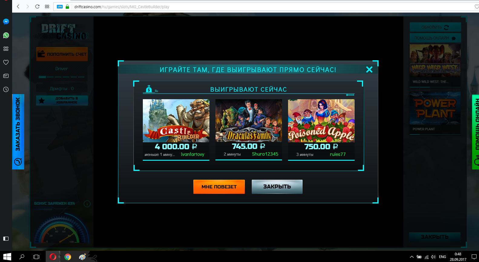
Task: Go forward to the next page
Action: [28, 7]
